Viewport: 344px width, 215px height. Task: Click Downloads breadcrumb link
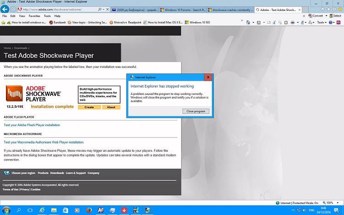tap(21, 48)
